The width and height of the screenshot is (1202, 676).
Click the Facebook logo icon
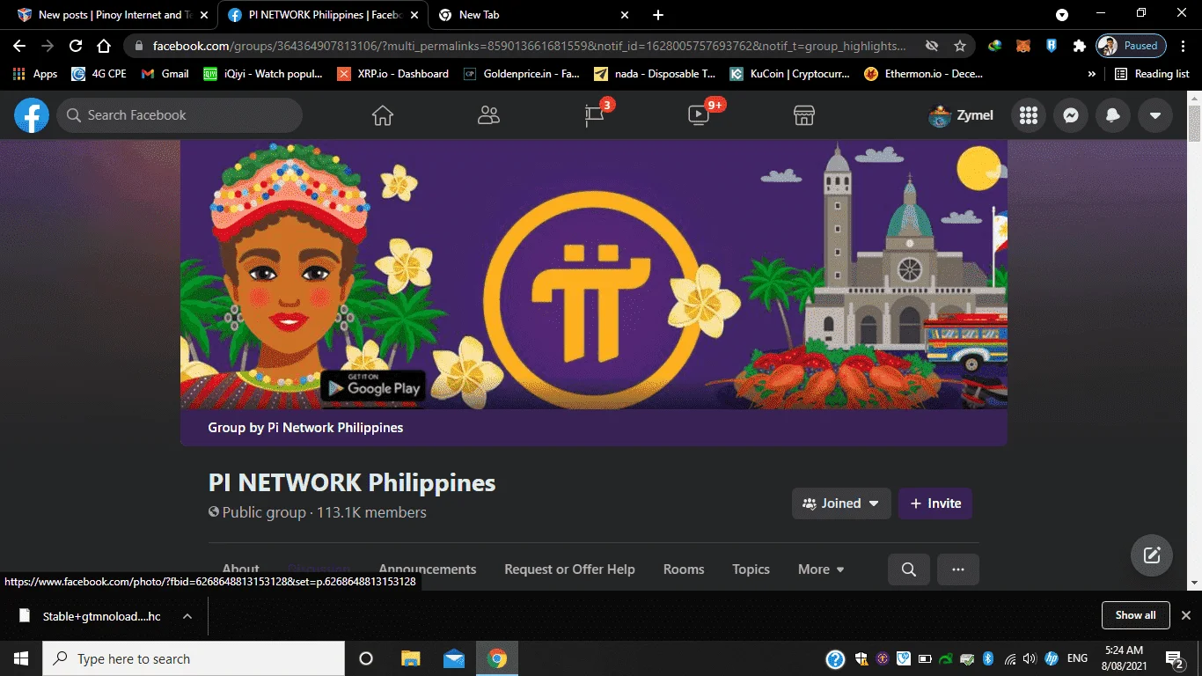click(x=32, y=115)
